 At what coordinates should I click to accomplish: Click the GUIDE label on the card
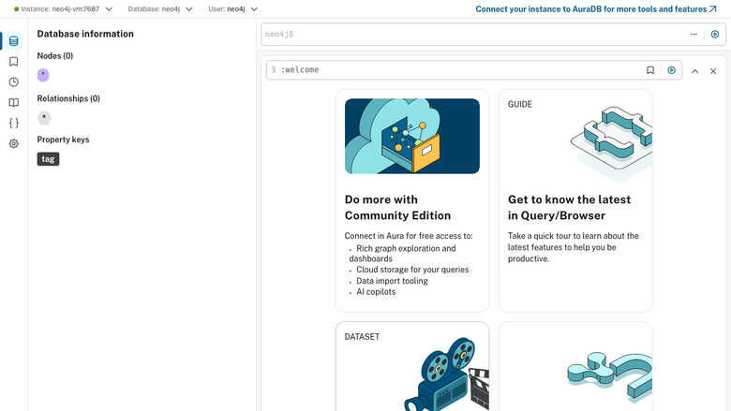coord(520,104)
